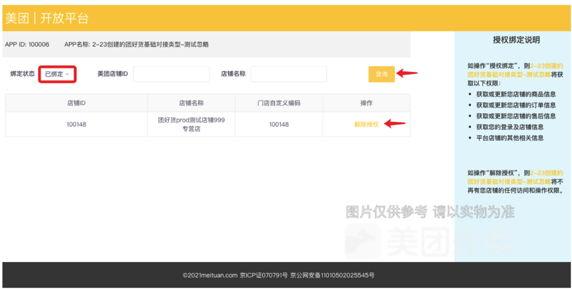Image resolution: width=572 pixels, height=289 pixels.
Task: Click the APP名称 text in the info bar
Action: pyautogui.click(x=137, y=44)
